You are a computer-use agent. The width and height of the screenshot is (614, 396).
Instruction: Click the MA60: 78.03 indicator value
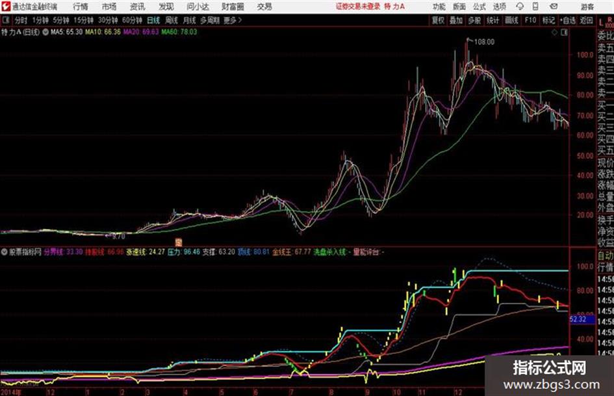pos(179,32)
